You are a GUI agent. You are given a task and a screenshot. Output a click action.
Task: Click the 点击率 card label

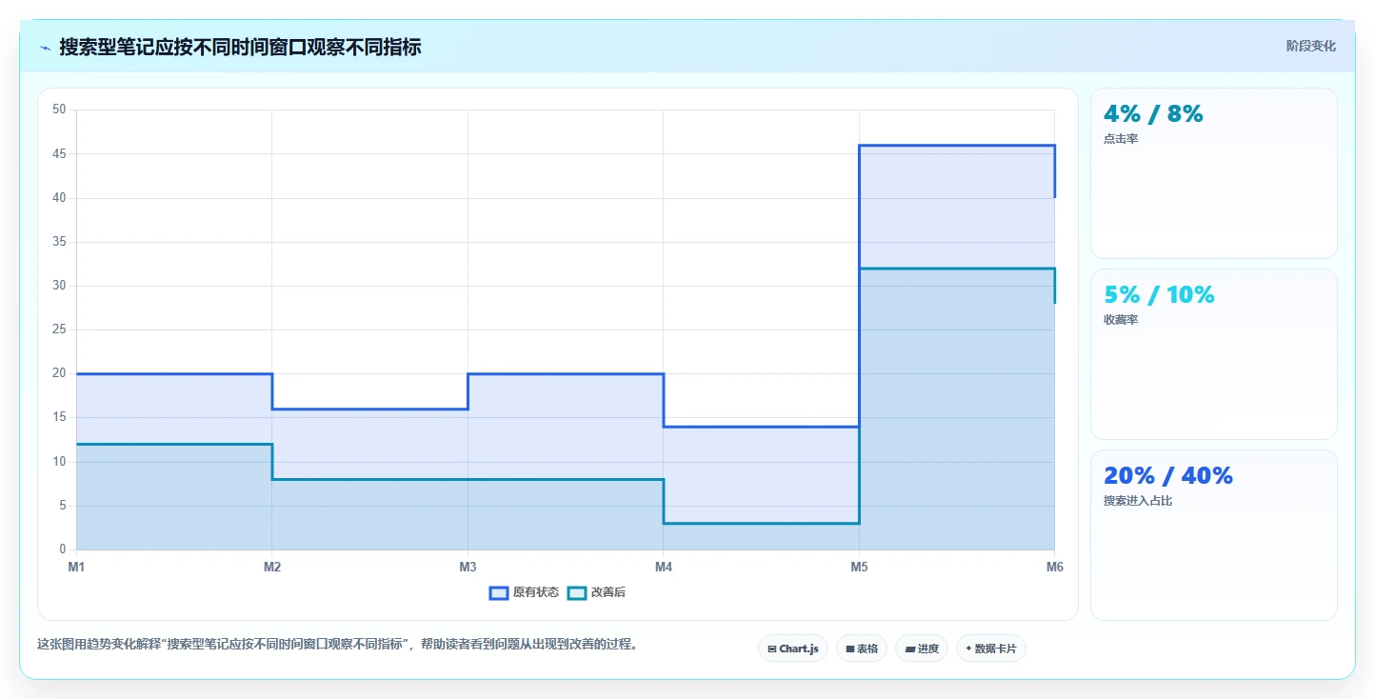click(1121, 139)
